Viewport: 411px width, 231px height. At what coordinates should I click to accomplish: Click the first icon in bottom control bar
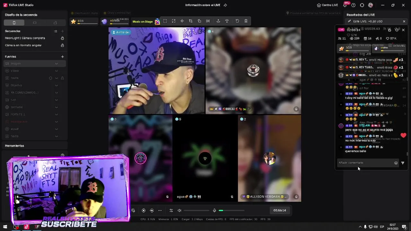tap(133, 210)
